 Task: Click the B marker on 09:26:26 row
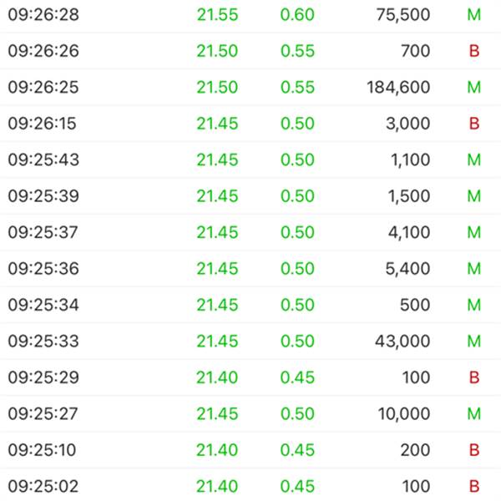[474, 51]
